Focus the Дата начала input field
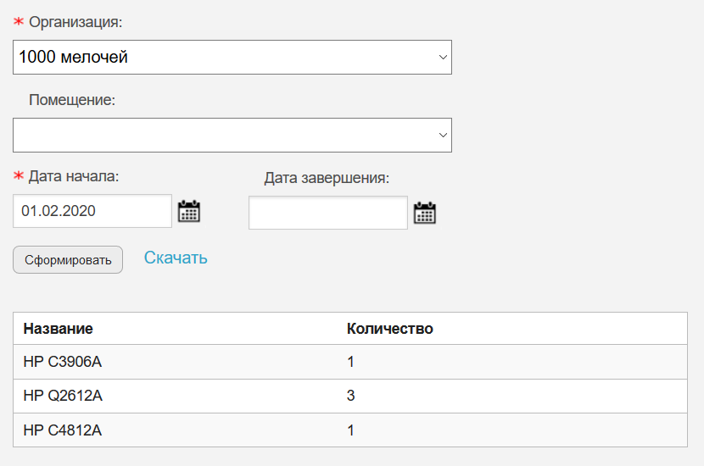This screenshot has width=704, height=466. (x=92, y=211)
